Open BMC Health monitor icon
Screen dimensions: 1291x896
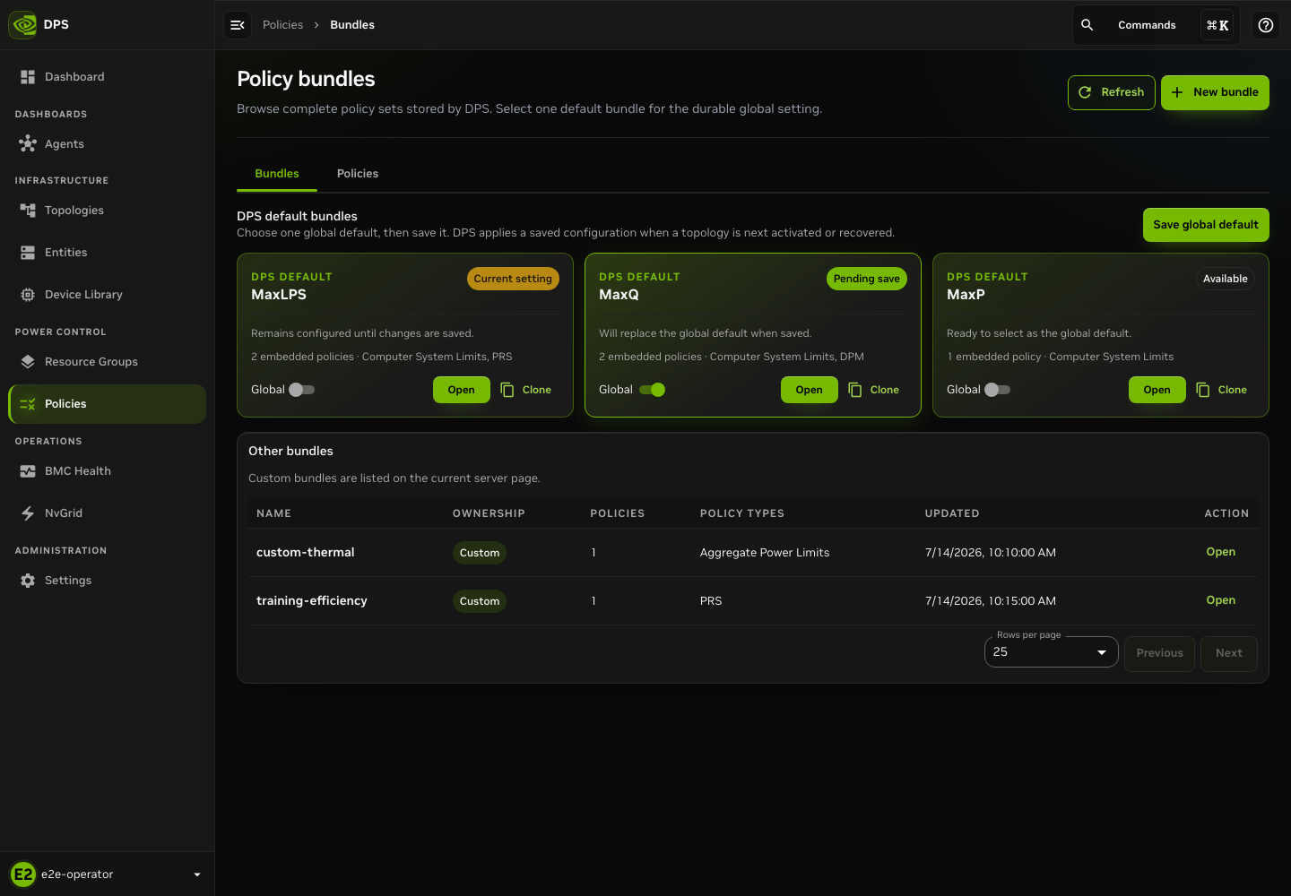[x=28, y=471]
